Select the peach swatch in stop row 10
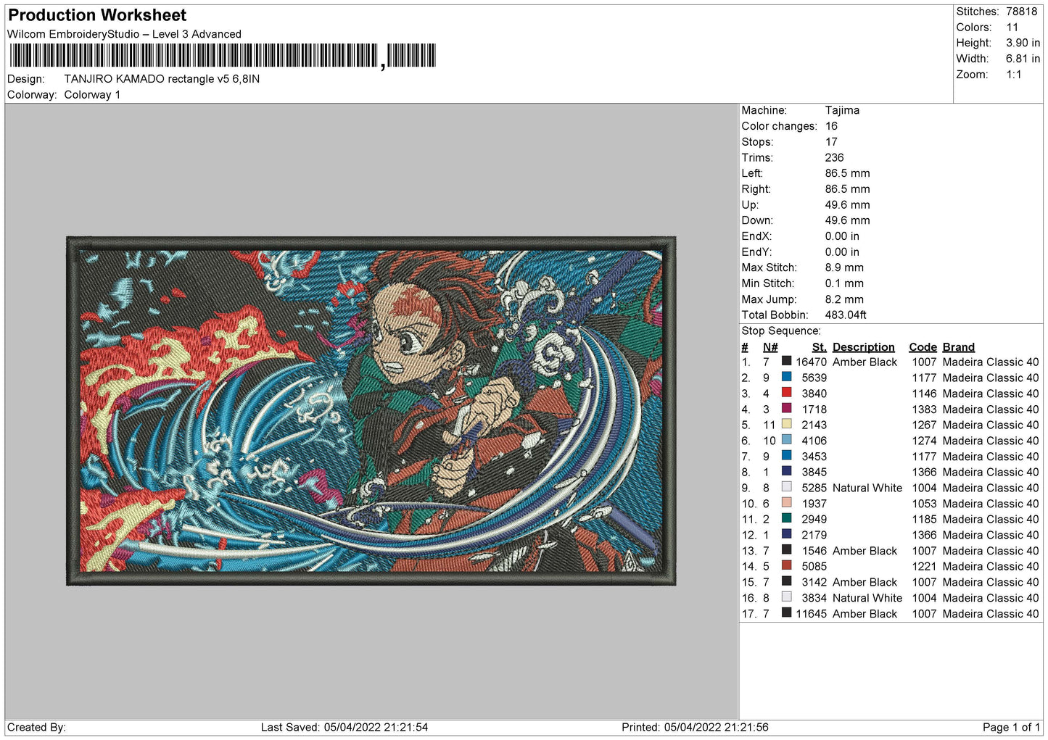 786,503
